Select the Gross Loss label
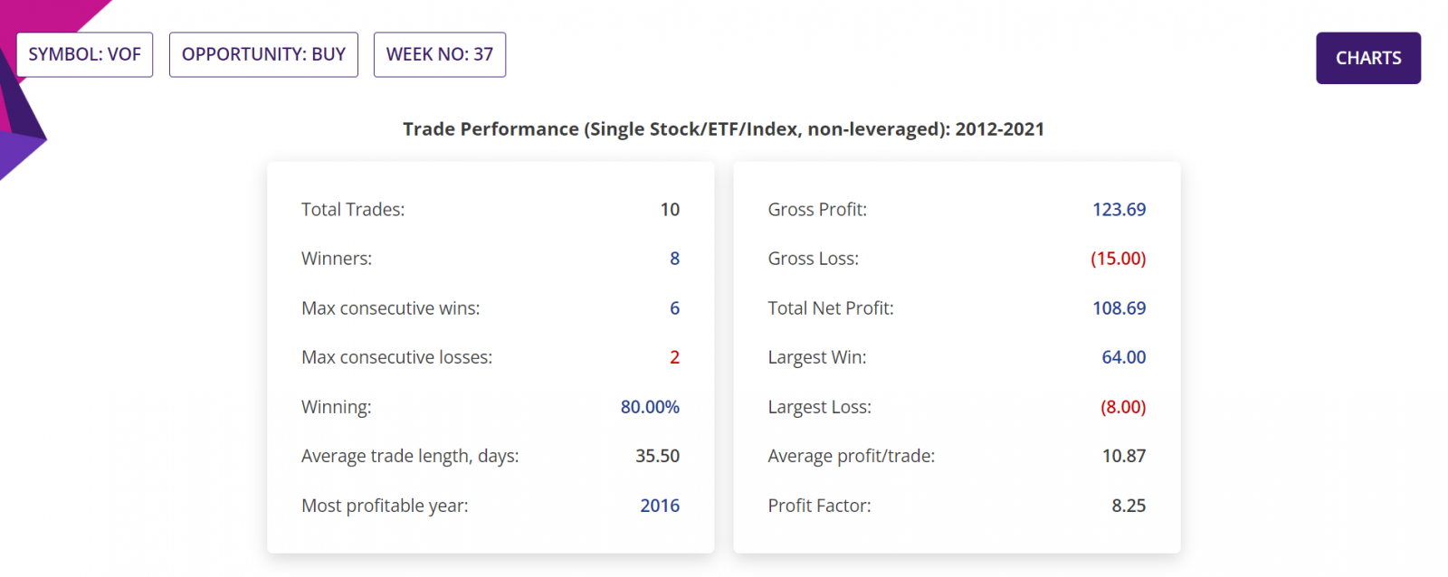The height and width of the screenshot is (577, 1448). (x=813, y=259)
